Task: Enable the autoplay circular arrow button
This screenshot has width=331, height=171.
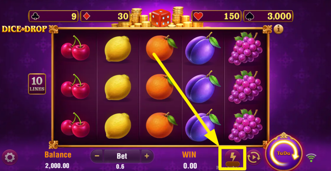Action: coord(254,157)
